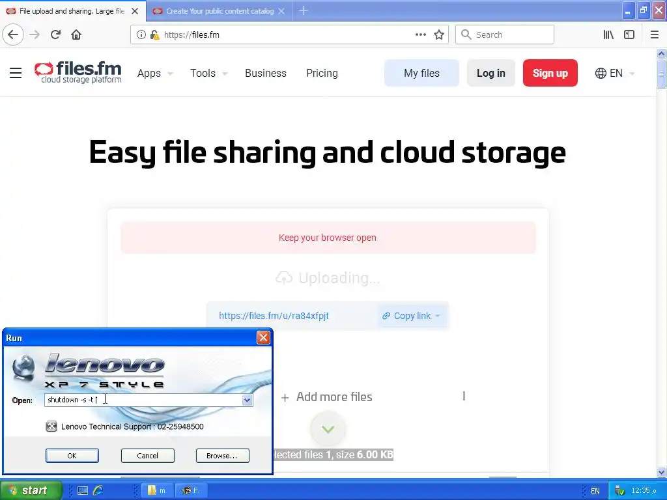Click the browser forward arrow
Screen dimensions: 667x500
(x=35, y=35)
